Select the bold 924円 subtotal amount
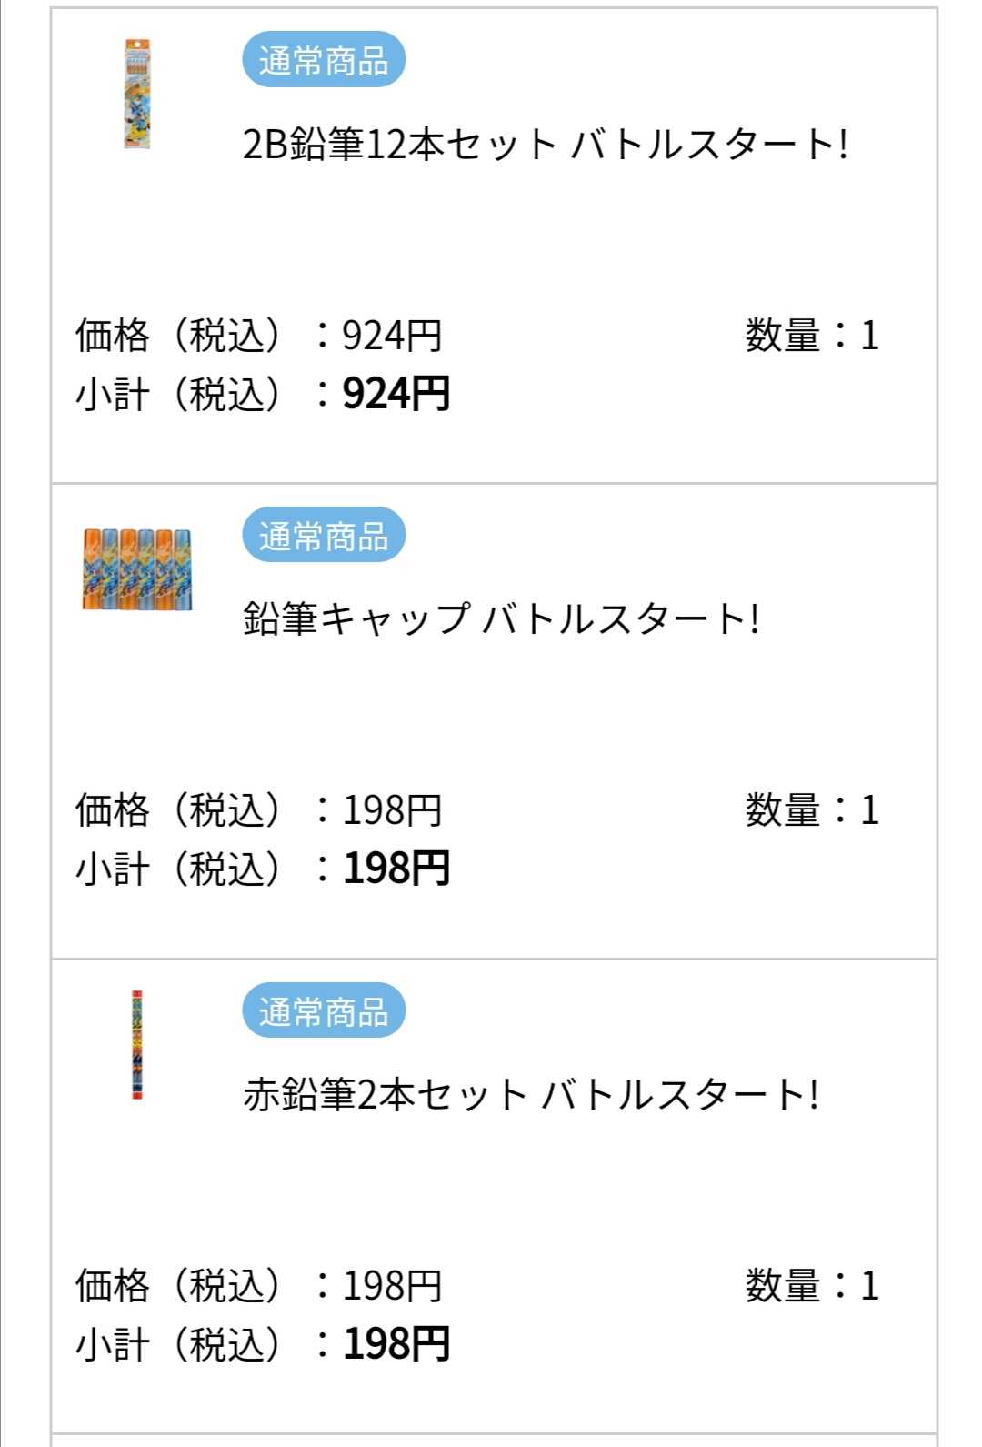The width and height of the screenshot is (982, 1447). coord(396,395)
